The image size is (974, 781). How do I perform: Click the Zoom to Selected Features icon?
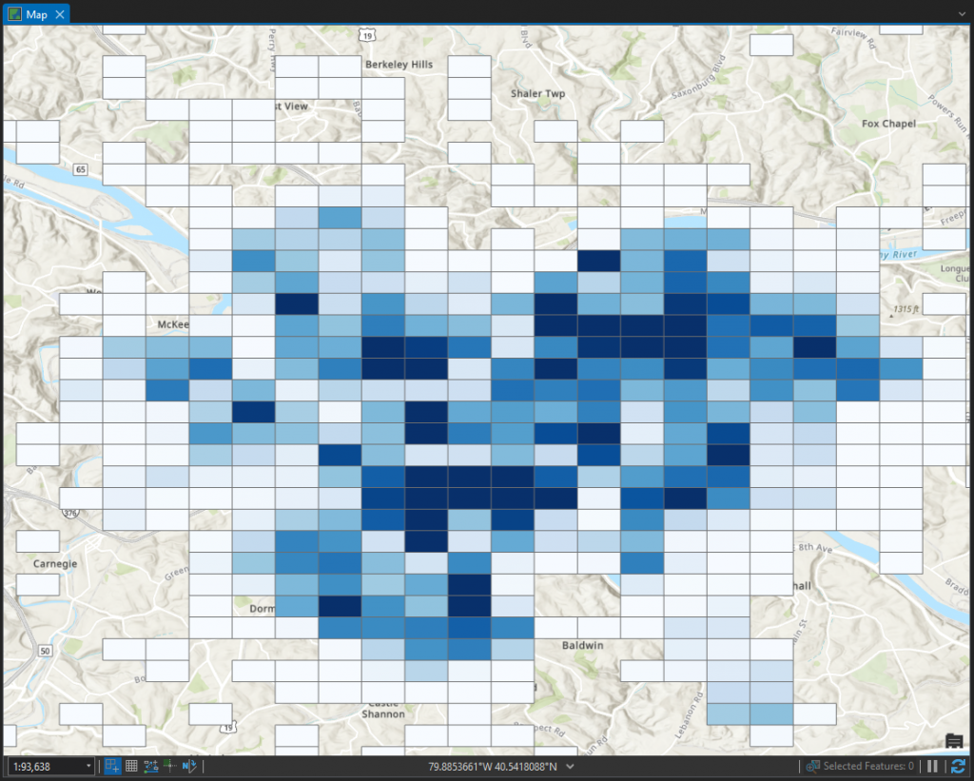(813, 766)
